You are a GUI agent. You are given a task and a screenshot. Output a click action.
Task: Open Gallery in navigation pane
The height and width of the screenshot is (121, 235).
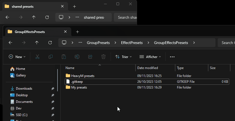tap(18, 75)
